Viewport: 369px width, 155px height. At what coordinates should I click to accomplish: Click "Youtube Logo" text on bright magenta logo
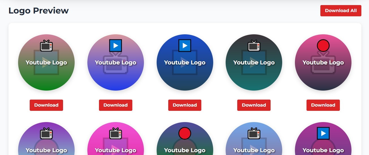coord(116,150)
